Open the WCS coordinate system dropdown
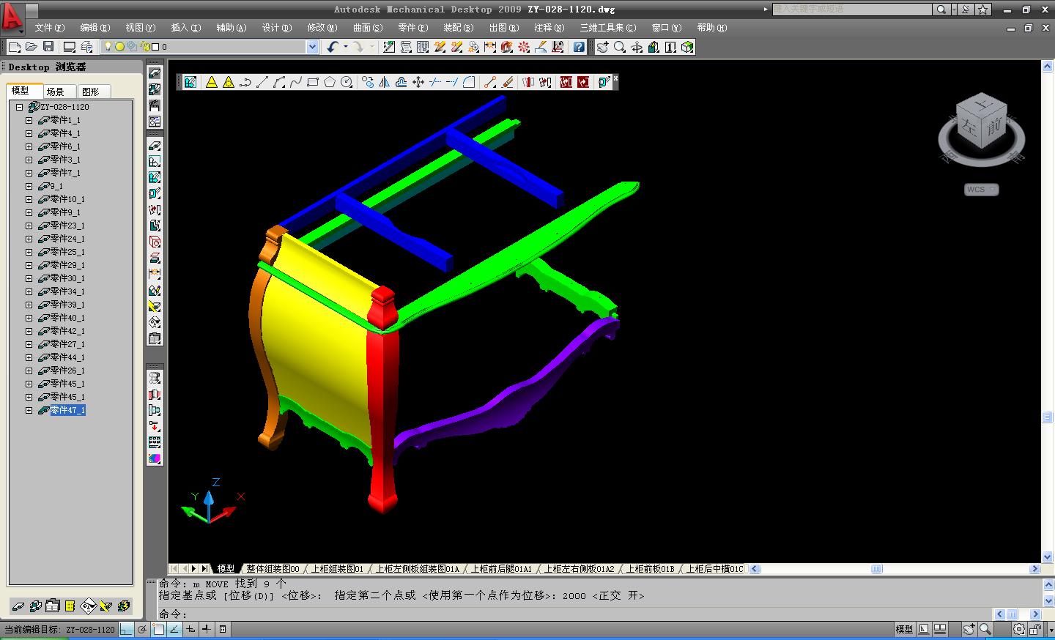The image size is (1055, 640). (x=982, y=190)
